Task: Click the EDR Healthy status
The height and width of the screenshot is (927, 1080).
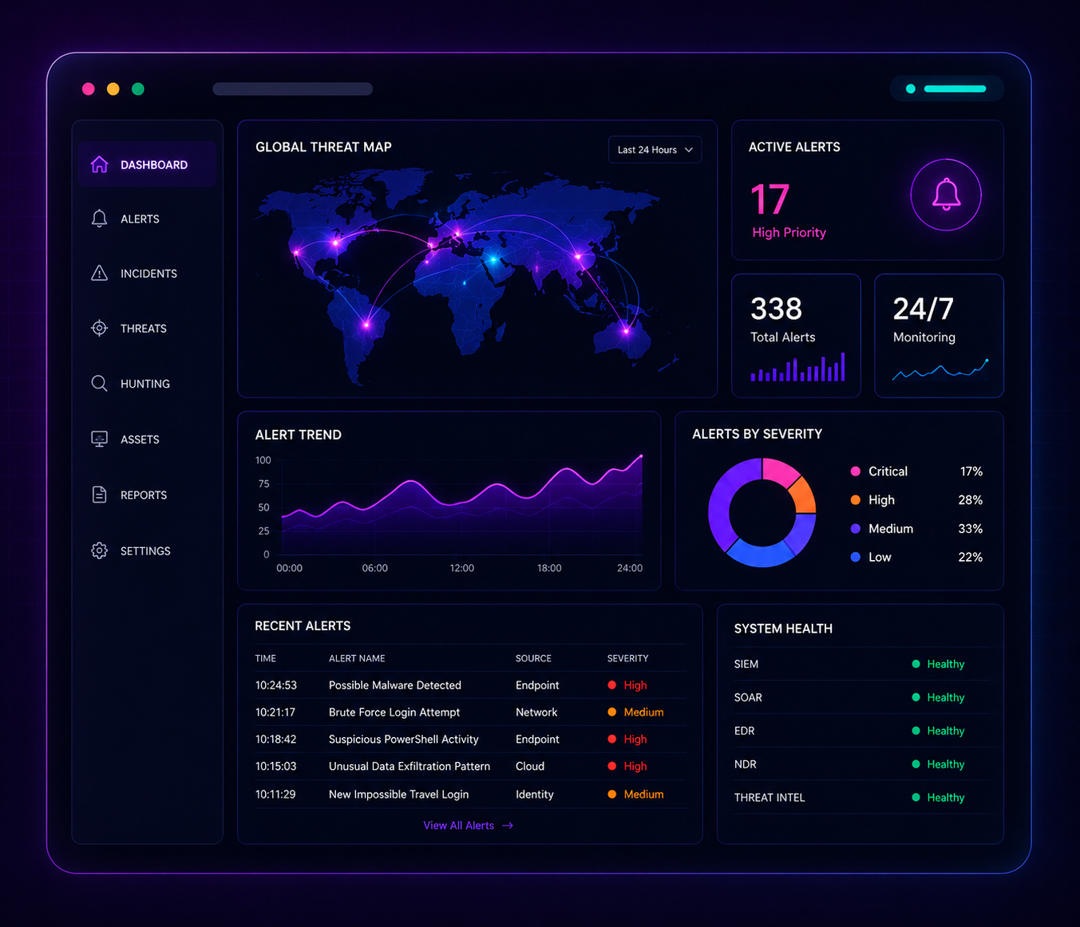Action: [938, 731]
